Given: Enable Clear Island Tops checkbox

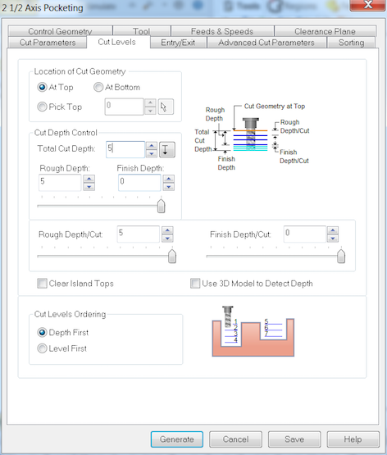Looking at the screenshot, I should pos(42,283).
